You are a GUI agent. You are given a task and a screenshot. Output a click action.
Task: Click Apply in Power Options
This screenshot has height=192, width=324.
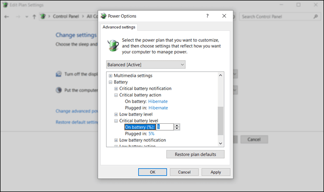[x=216, y=172]
